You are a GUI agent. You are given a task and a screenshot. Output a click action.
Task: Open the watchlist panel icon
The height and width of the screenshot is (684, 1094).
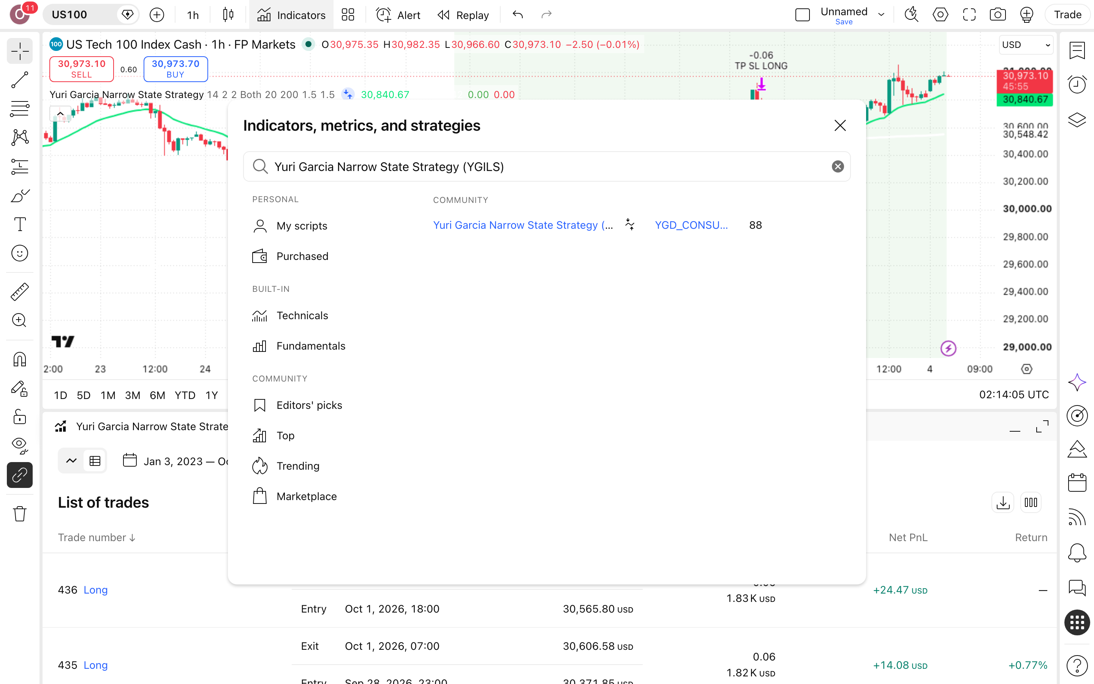point(1077,50)
